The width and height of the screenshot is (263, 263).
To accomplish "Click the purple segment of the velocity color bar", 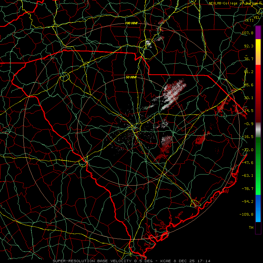I will 258,32.
